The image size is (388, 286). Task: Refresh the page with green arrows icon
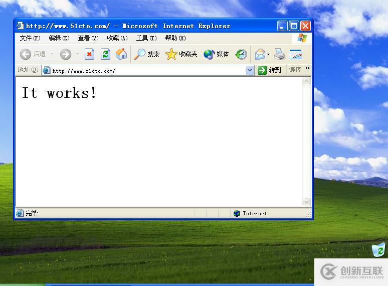coord(105,54)
